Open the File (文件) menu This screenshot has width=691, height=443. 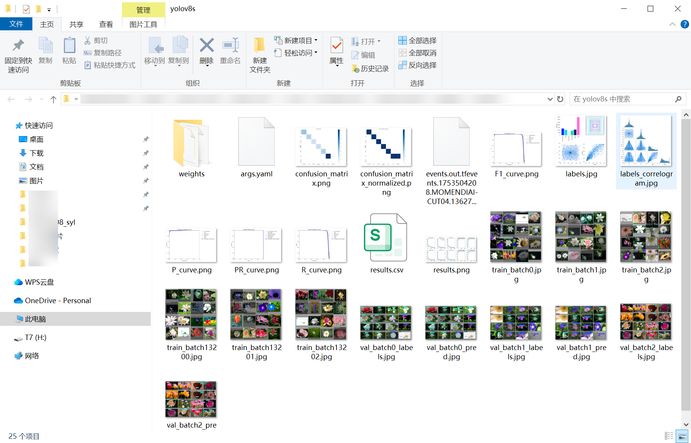pos(16,24)
